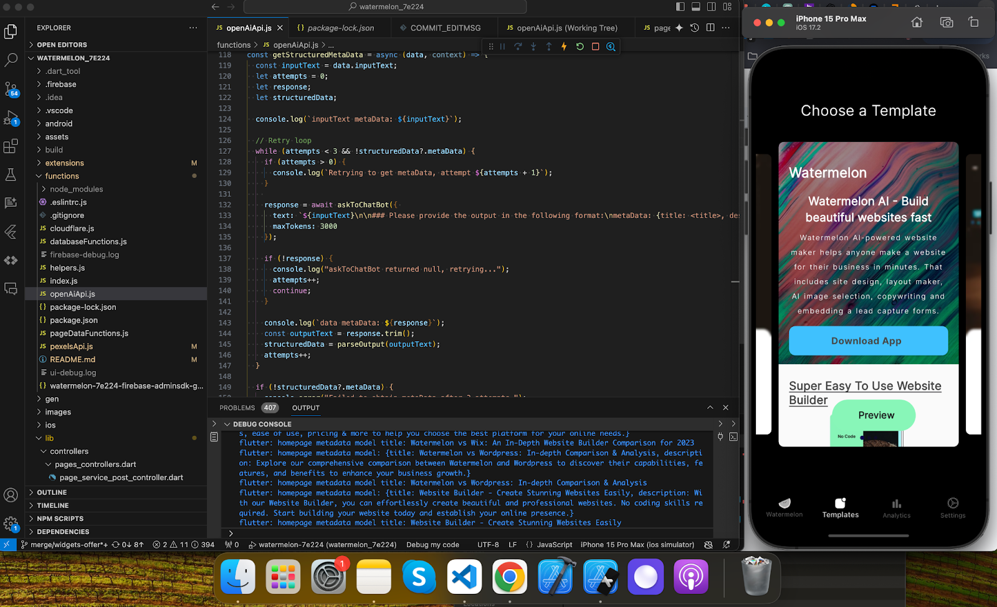Click Step Over in debug toolbar
Image resolution: width=997 pixels, height=607 pixels.
click(518, 47)
